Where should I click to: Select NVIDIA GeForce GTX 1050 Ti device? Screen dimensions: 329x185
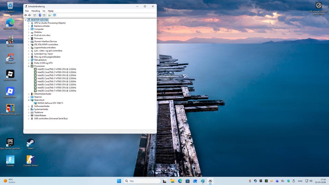click(50, 103)
